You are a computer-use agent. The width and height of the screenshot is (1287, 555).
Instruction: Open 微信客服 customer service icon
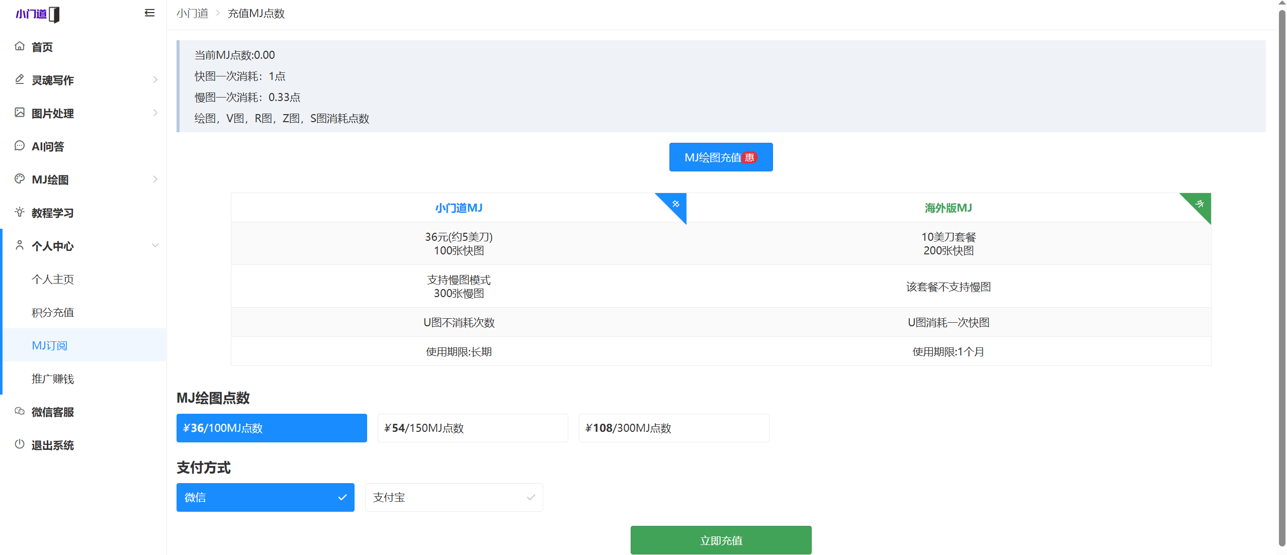click(20, 412)
